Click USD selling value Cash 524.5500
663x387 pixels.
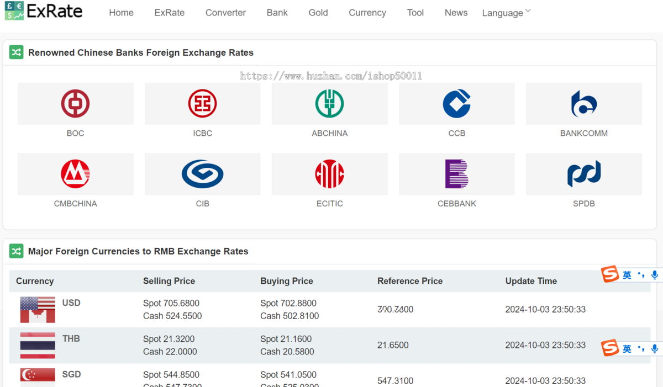[x=172, y=316]
